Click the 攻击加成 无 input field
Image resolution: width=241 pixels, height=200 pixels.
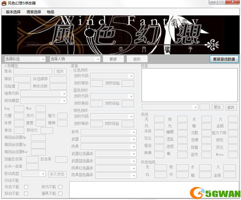(x=161, y=167)
